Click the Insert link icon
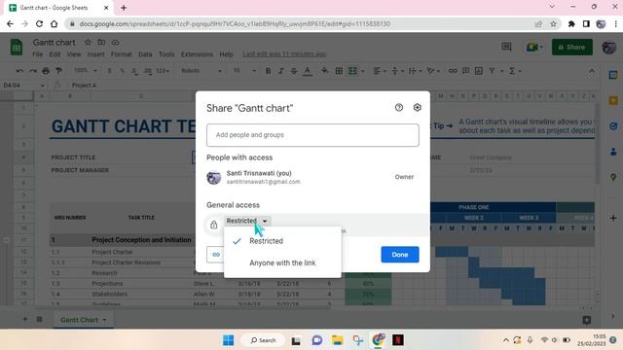This screenshot has height=350, width=623. [x=453, y=71]
